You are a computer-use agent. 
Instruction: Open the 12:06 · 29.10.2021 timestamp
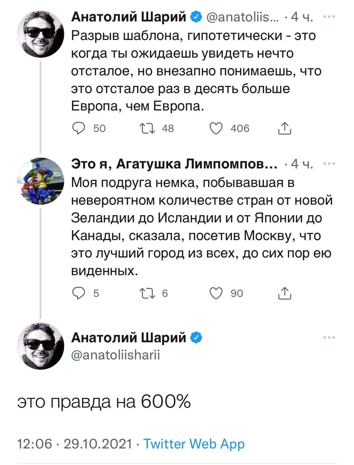74,444
